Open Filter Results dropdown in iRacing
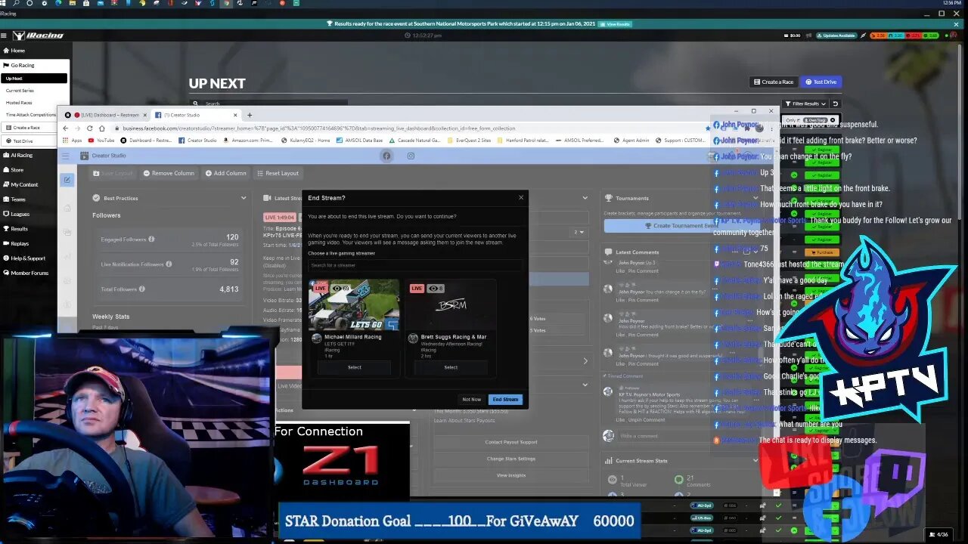968x544 pixels. coord(805,104)
